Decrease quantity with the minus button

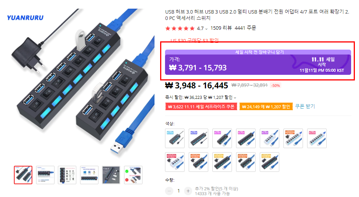click(169, 191)
